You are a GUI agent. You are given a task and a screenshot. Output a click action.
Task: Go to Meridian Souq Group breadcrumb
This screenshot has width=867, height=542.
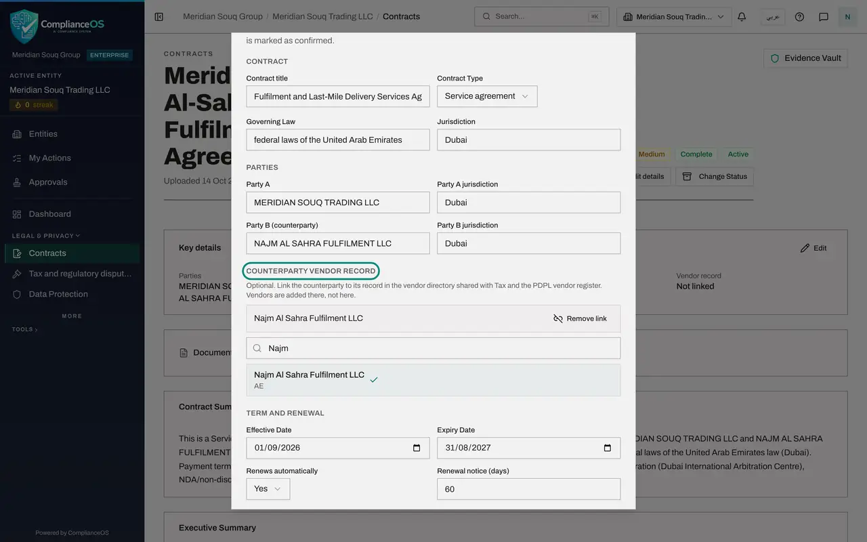click(223, 16)
